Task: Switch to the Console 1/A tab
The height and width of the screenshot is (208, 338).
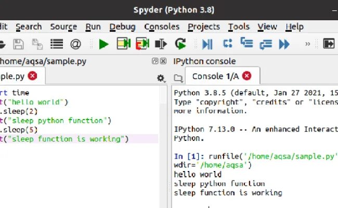Action: pos(216,76)
